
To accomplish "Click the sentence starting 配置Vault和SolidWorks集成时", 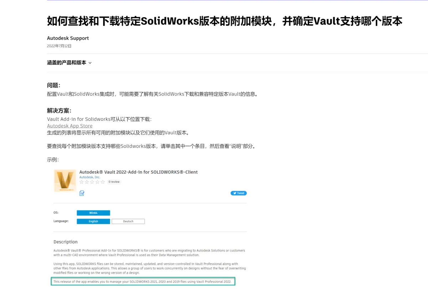I will 152,94.
